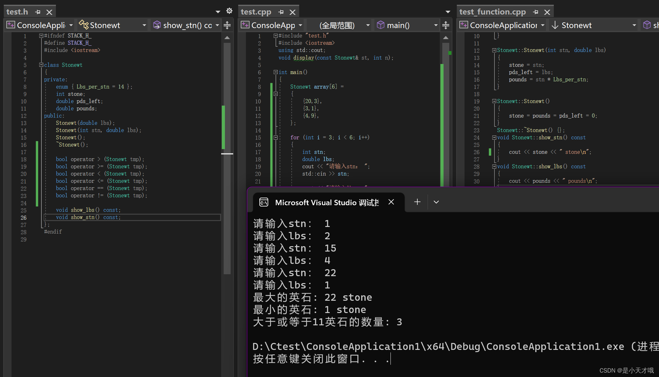Open ConsoleAppli project dropdown in test.h
Image resolution: width=659 pixels, height=377 pixels.
click(71, 25)
